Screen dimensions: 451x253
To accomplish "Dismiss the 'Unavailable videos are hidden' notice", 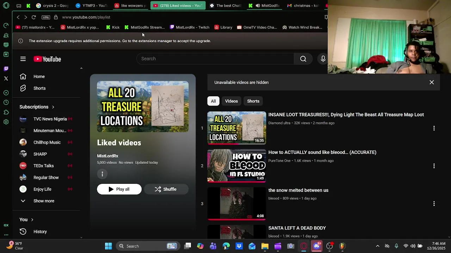I will 432,82.
